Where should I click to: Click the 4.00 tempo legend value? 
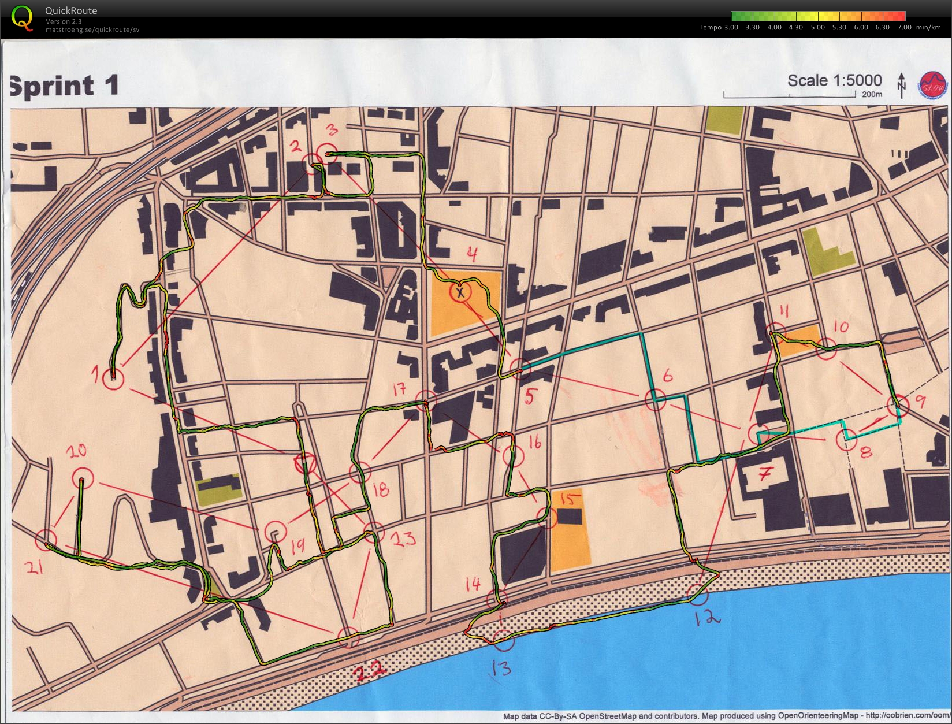pos(774,27)
